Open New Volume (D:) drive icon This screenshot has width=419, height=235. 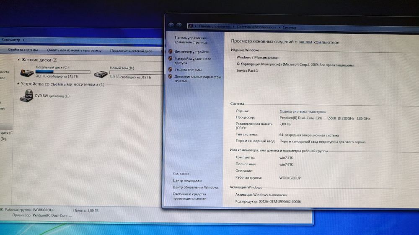(x=101, y=74)
